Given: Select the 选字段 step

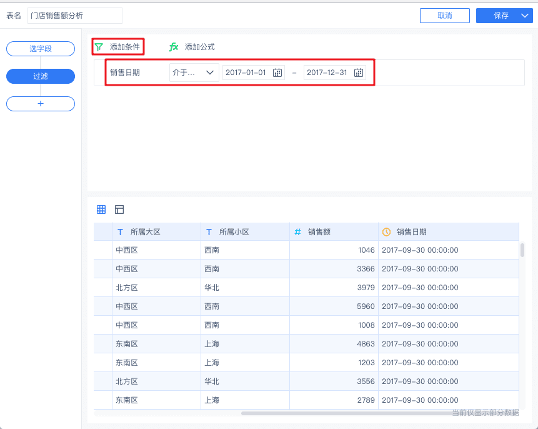Looking at the screenshot, I should tap(41, 49).
